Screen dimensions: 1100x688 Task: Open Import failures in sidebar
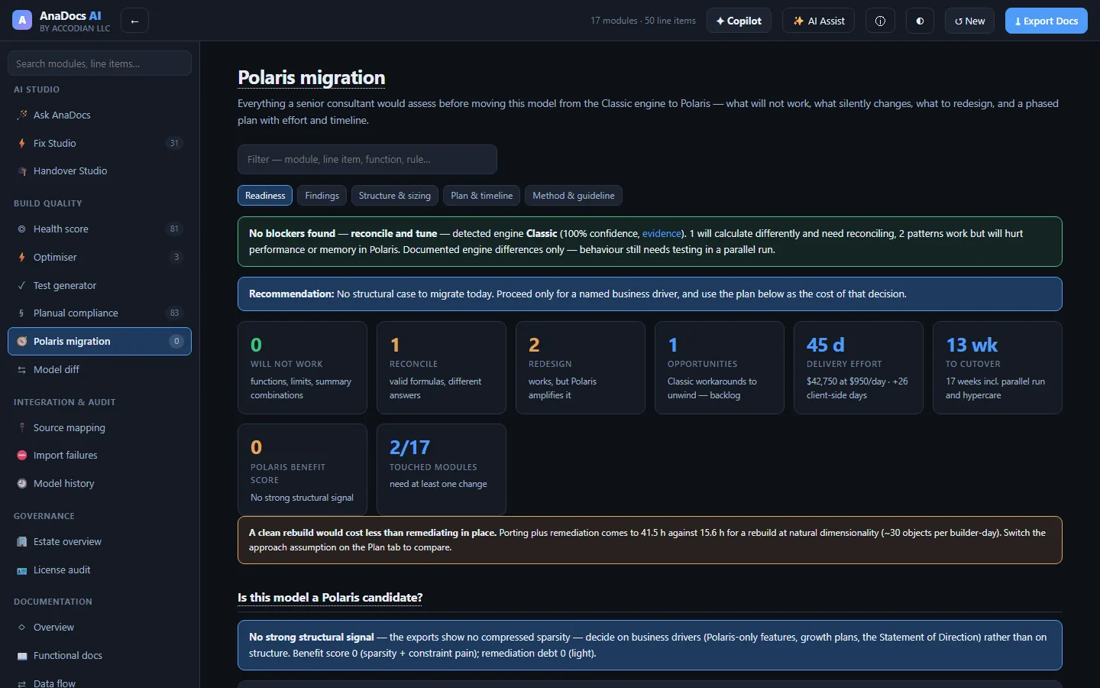pyautogui.click(x=99, y=455)
